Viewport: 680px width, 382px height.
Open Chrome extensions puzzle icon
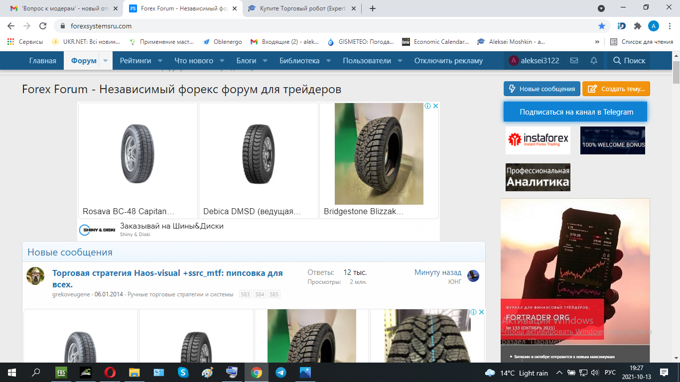tap(637, 26)
